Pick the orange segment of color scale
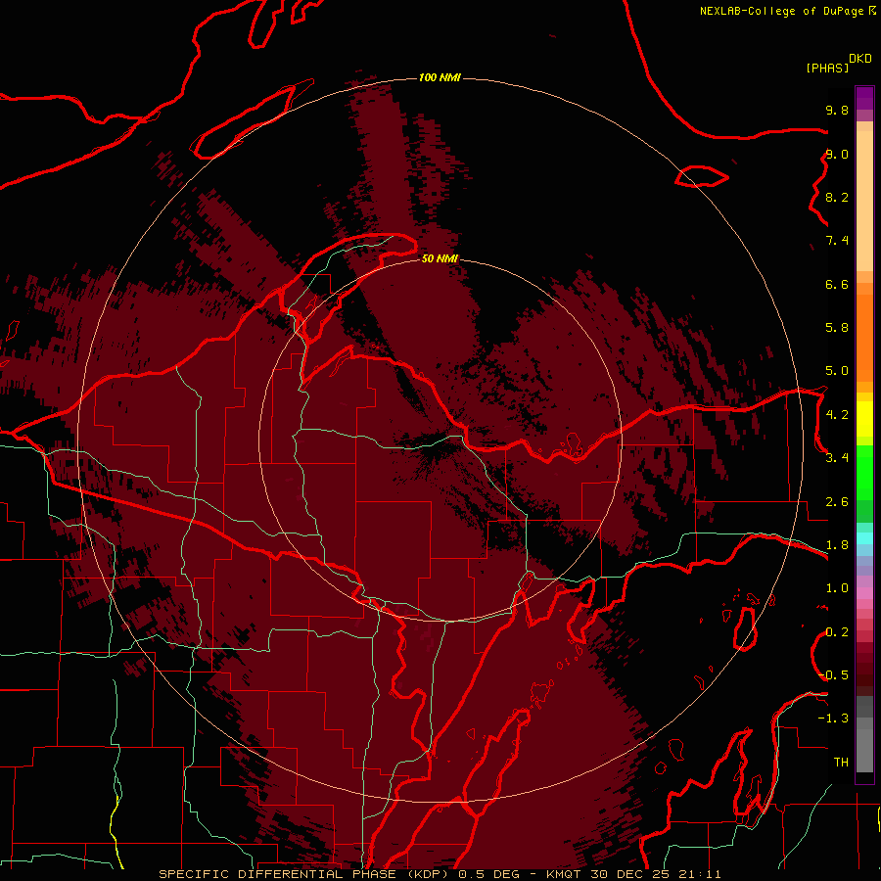Image resolution: width=881 pixels, height=881 pixels. click(x=864, y=338)
